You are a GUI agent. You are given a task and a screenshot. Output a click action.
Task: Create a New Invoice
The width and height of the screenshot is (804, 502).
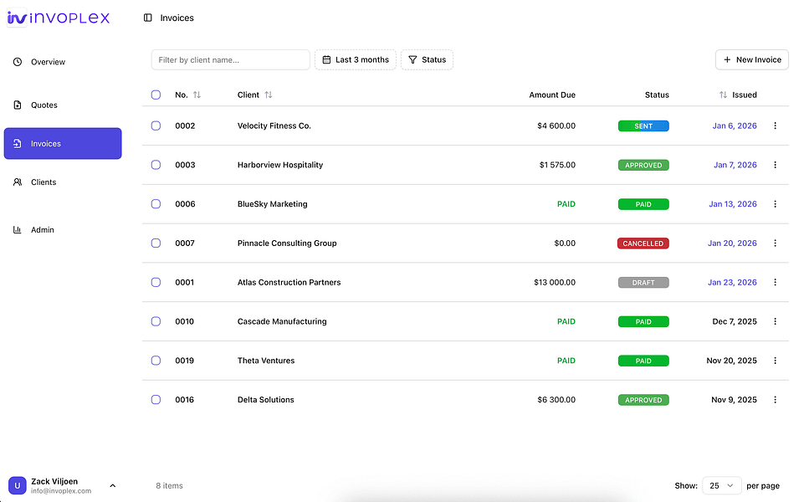pos(751,60)
